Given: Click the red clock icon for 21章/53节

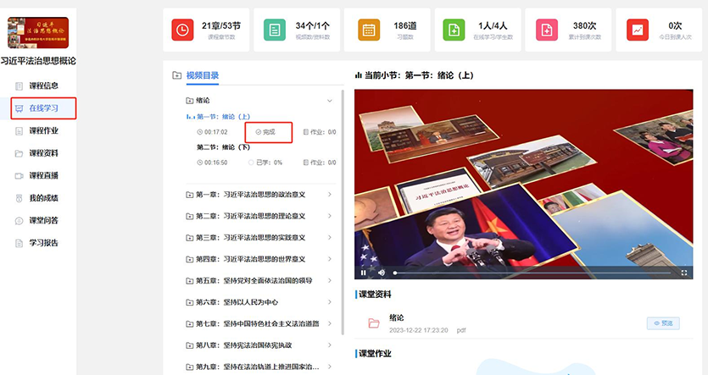Looking at the screenshot, I should click(182, 30).
